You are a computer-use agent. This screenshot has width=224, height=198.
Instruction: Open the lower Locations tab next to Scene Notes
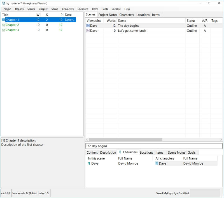(146, 153)
